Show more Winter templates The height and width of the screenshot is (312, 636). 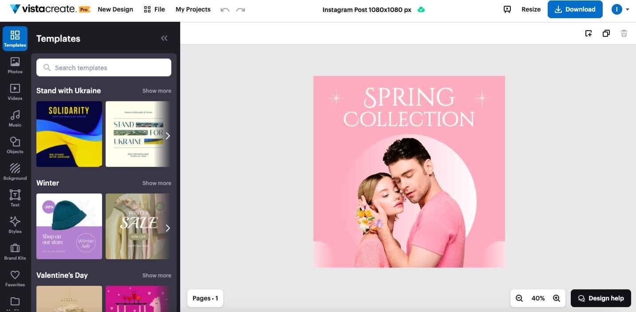(157, 183)
